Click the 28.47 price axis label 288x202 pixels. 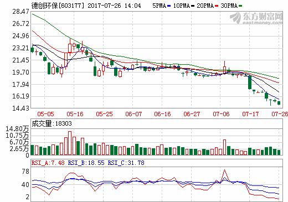[20, 12]
